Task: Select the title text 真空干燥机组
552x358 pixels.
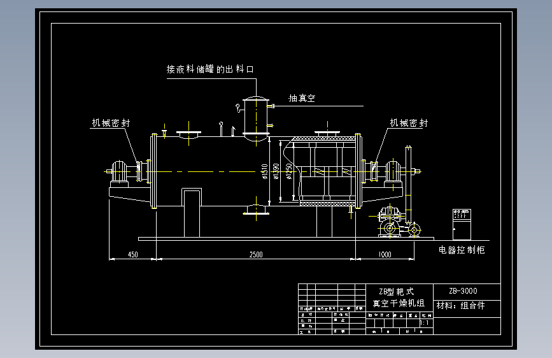Action: click(399, 303)
